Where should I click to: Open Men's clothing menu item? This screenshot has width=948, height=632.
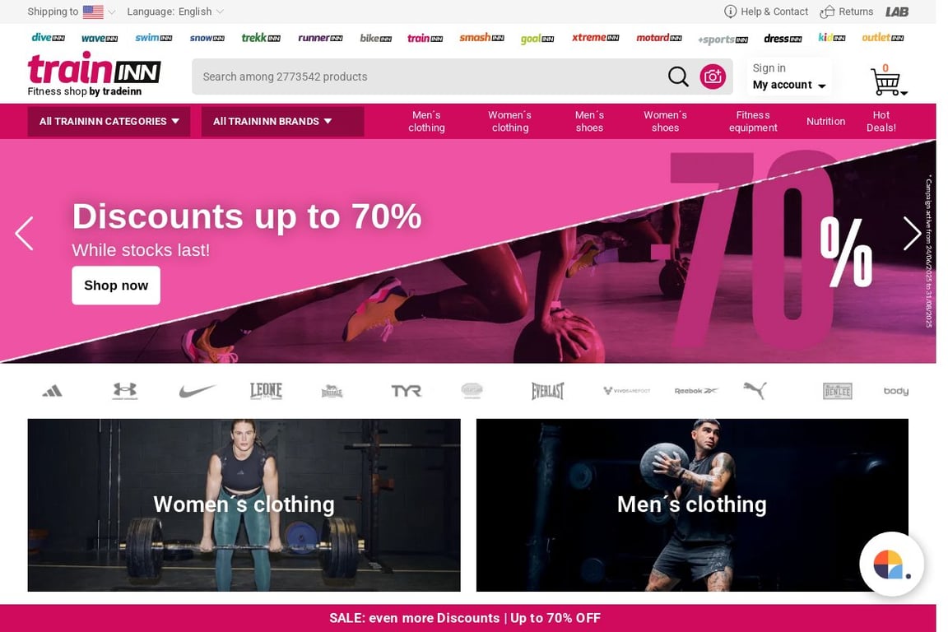[x=426, y=122]
